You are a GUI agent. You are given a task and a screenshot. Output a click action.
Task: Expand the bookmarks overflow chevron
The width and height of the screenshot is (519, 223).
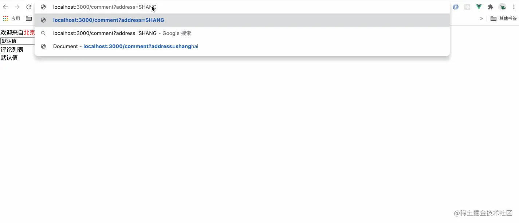pyautogui.click(x=481, y=18)
